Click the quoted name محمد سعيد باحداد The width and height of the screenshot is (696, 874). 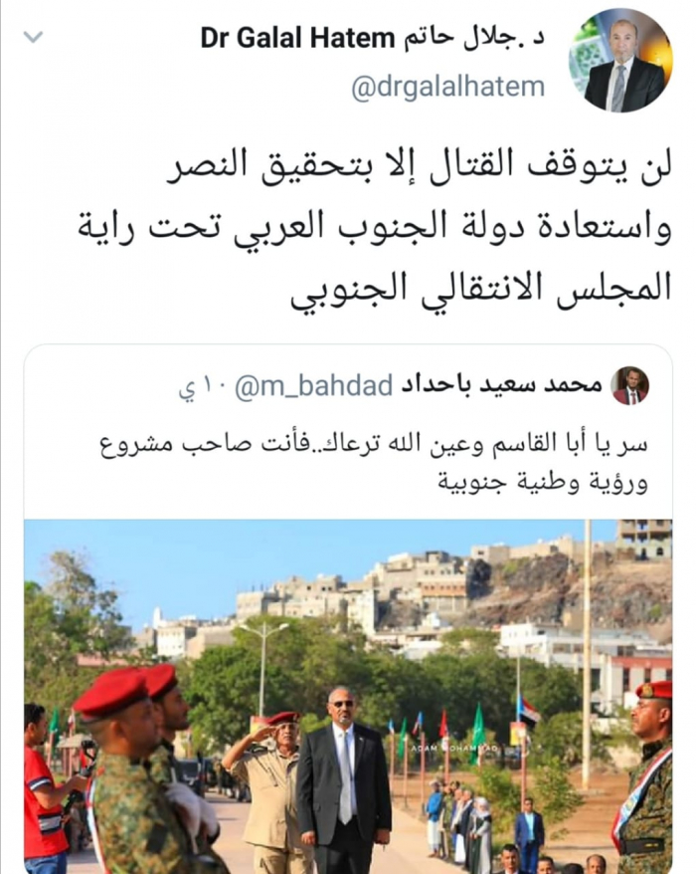[501, 385]
